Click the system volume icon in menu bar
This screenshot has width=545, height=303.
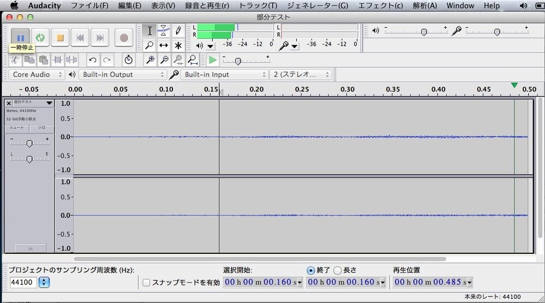pos(523,5)
